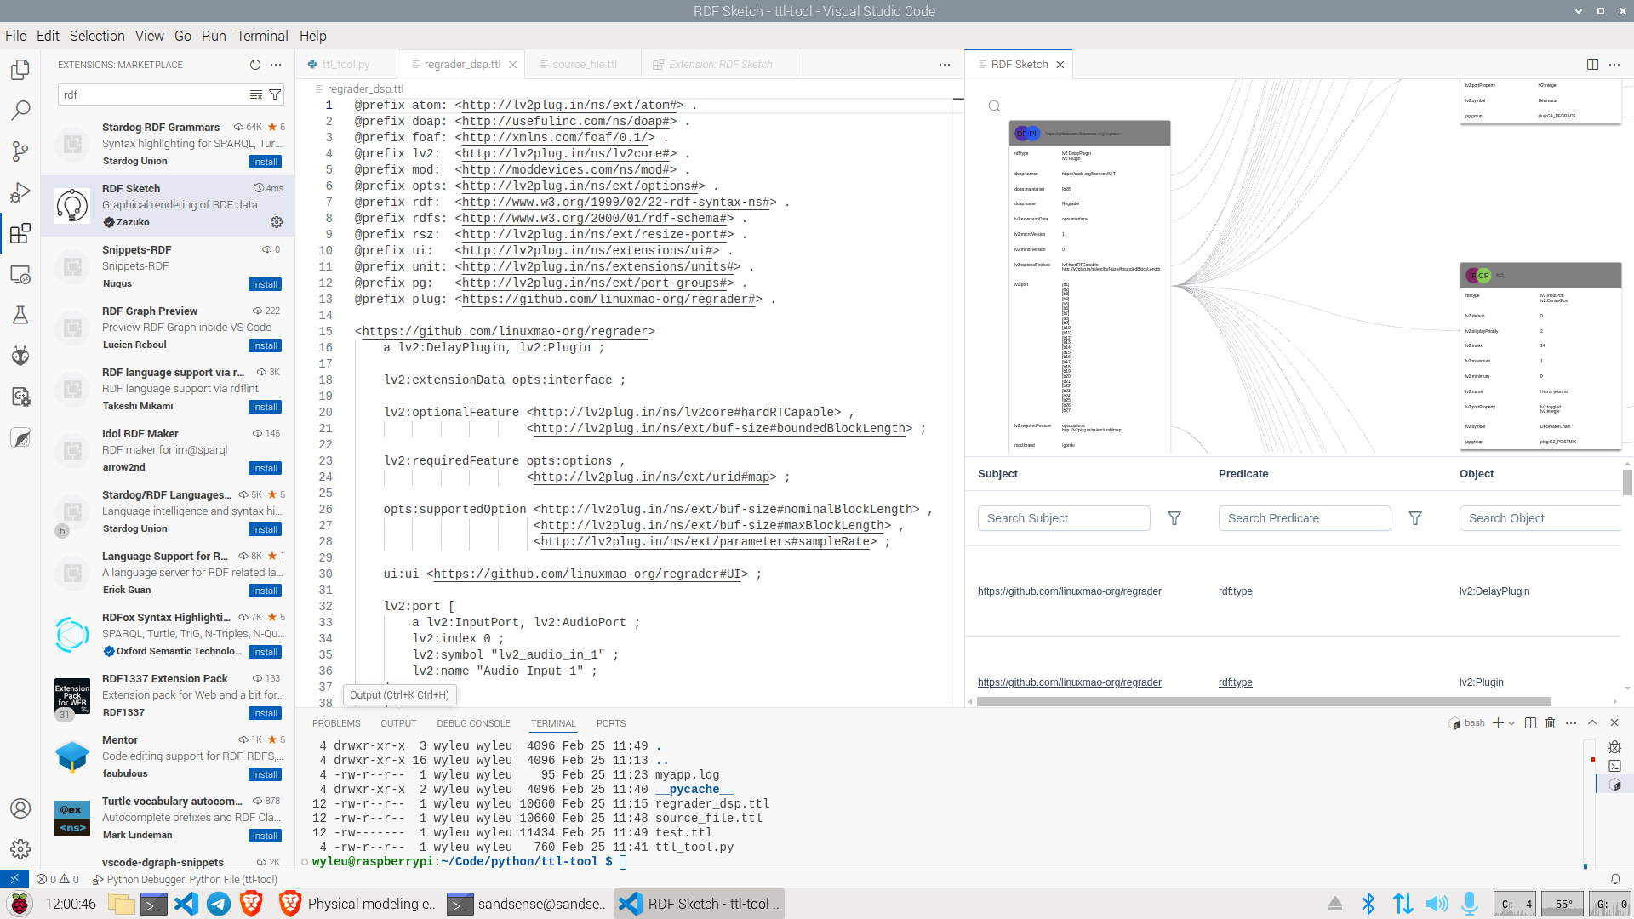Viewport: 1634px width, 919px height.
Task: Toggle the Subject column filter
Action: coord(1174,518)
